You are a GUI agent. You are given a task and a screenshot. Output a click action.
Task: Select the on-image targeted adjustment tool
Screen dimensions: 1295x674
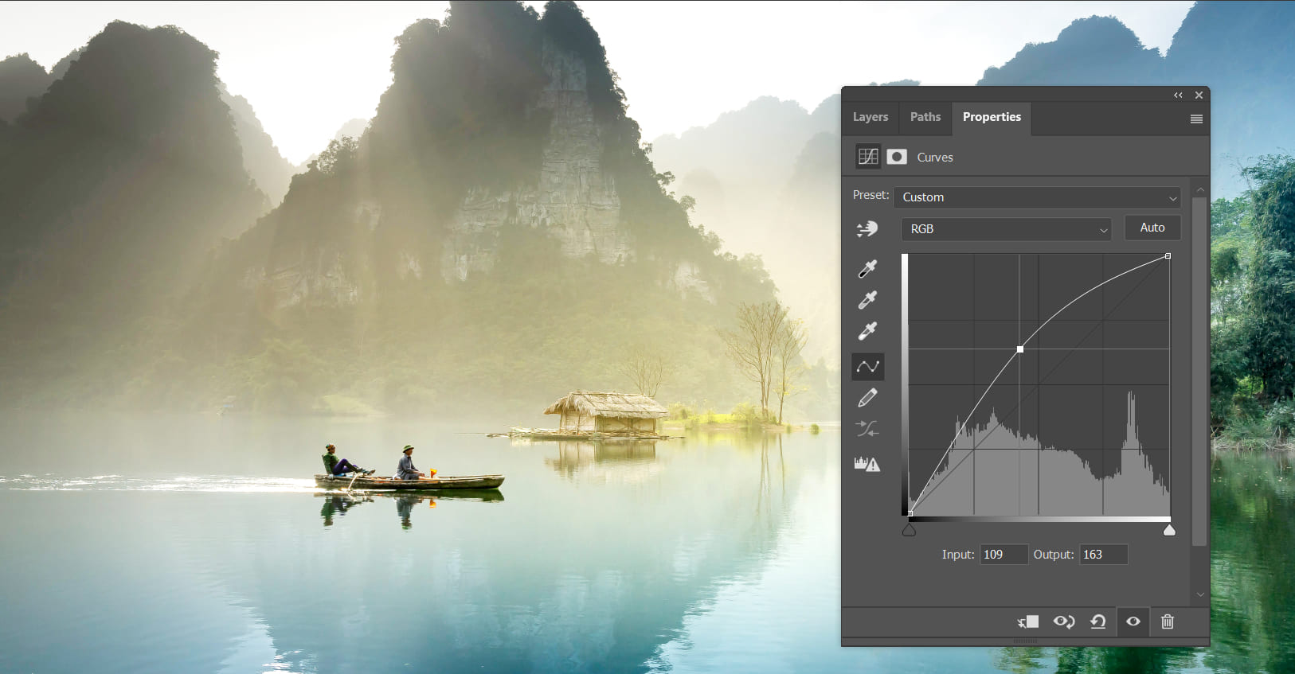(867, 229)
